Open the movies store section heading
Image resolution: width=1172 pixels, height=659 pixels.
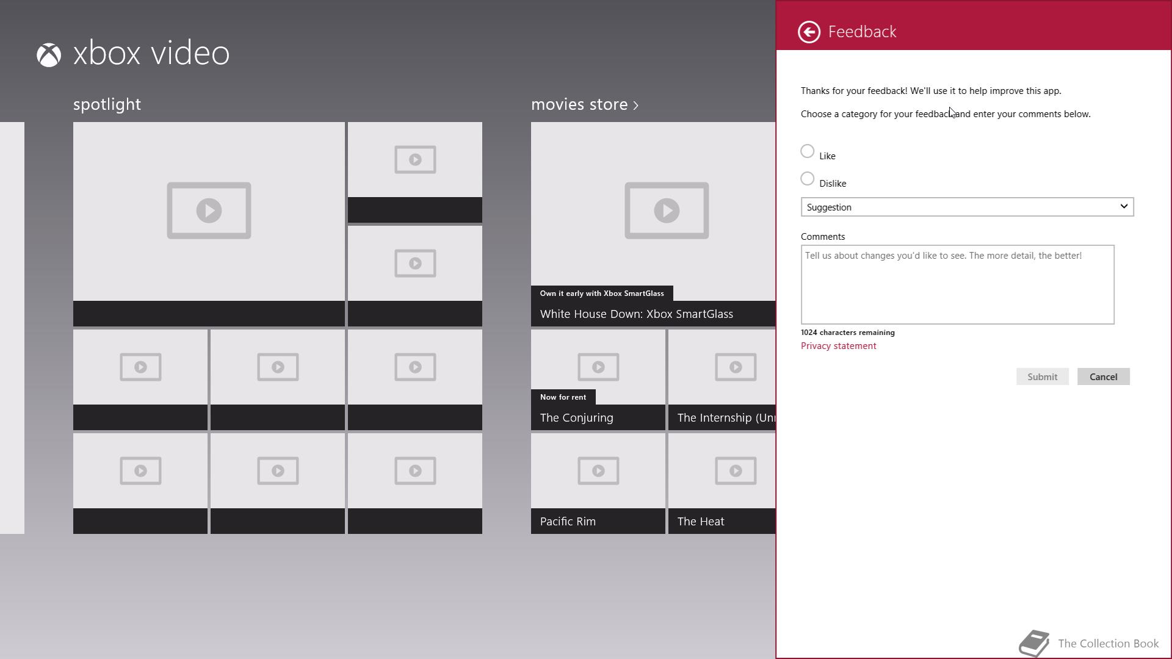tap(585, 104)
